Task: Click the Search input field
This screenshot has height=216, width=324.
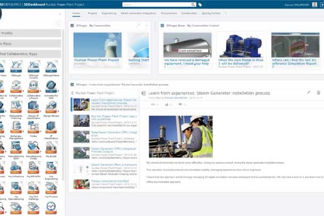Action: tap(157, 4)
